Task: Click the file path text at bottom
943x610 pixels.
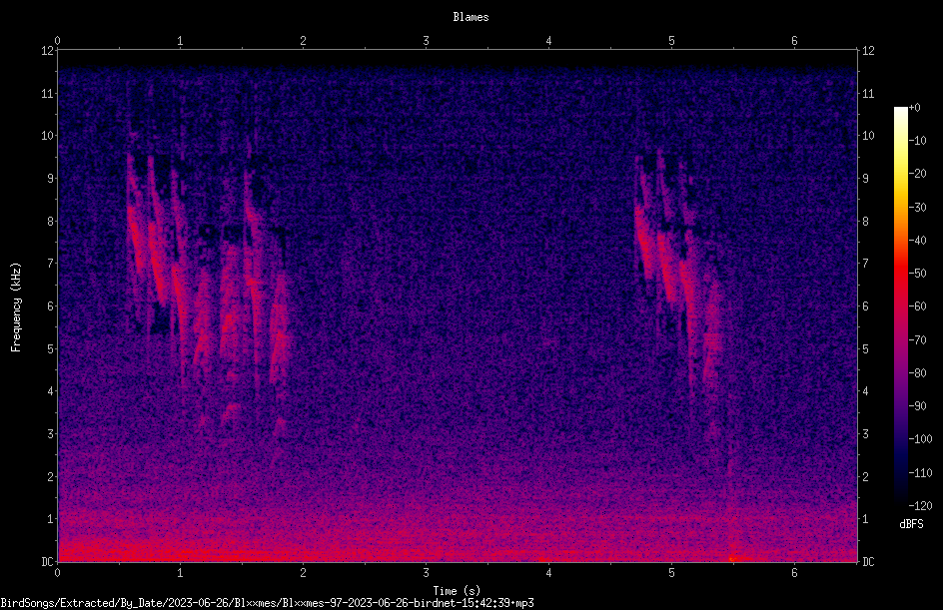Action: [267, 603]
